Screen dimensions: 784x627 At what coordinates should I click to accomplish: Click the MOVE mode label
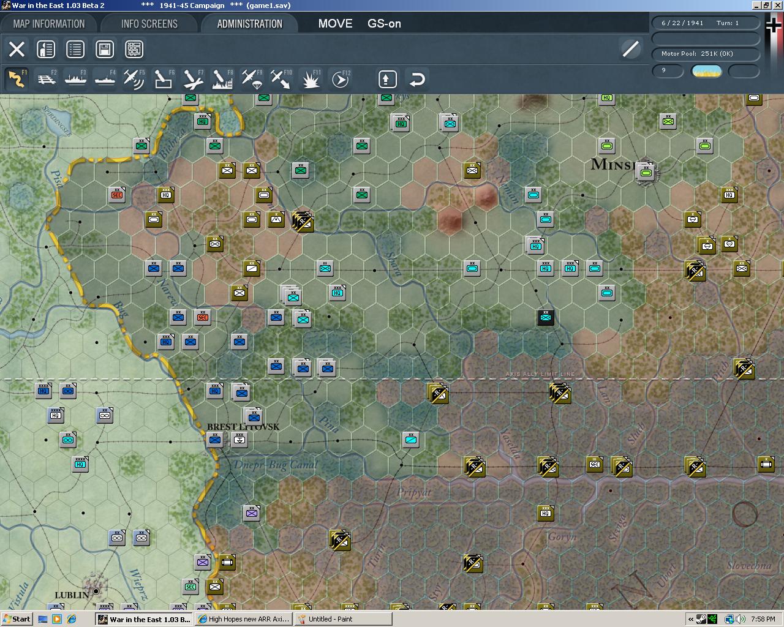click(x=335, y=24)
